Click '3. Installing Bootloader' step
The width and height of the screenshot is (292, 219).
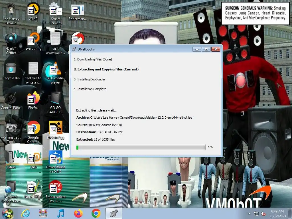89,79
